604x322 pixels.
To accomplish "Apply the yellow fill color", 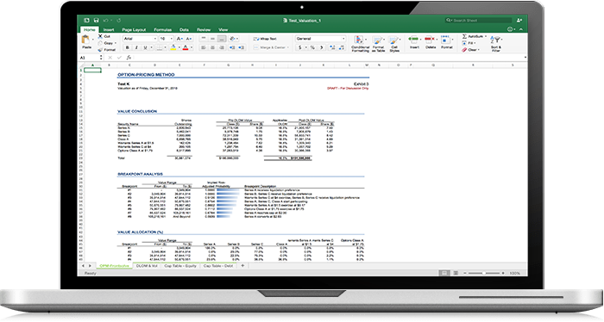I will click(x=173, y=47).
